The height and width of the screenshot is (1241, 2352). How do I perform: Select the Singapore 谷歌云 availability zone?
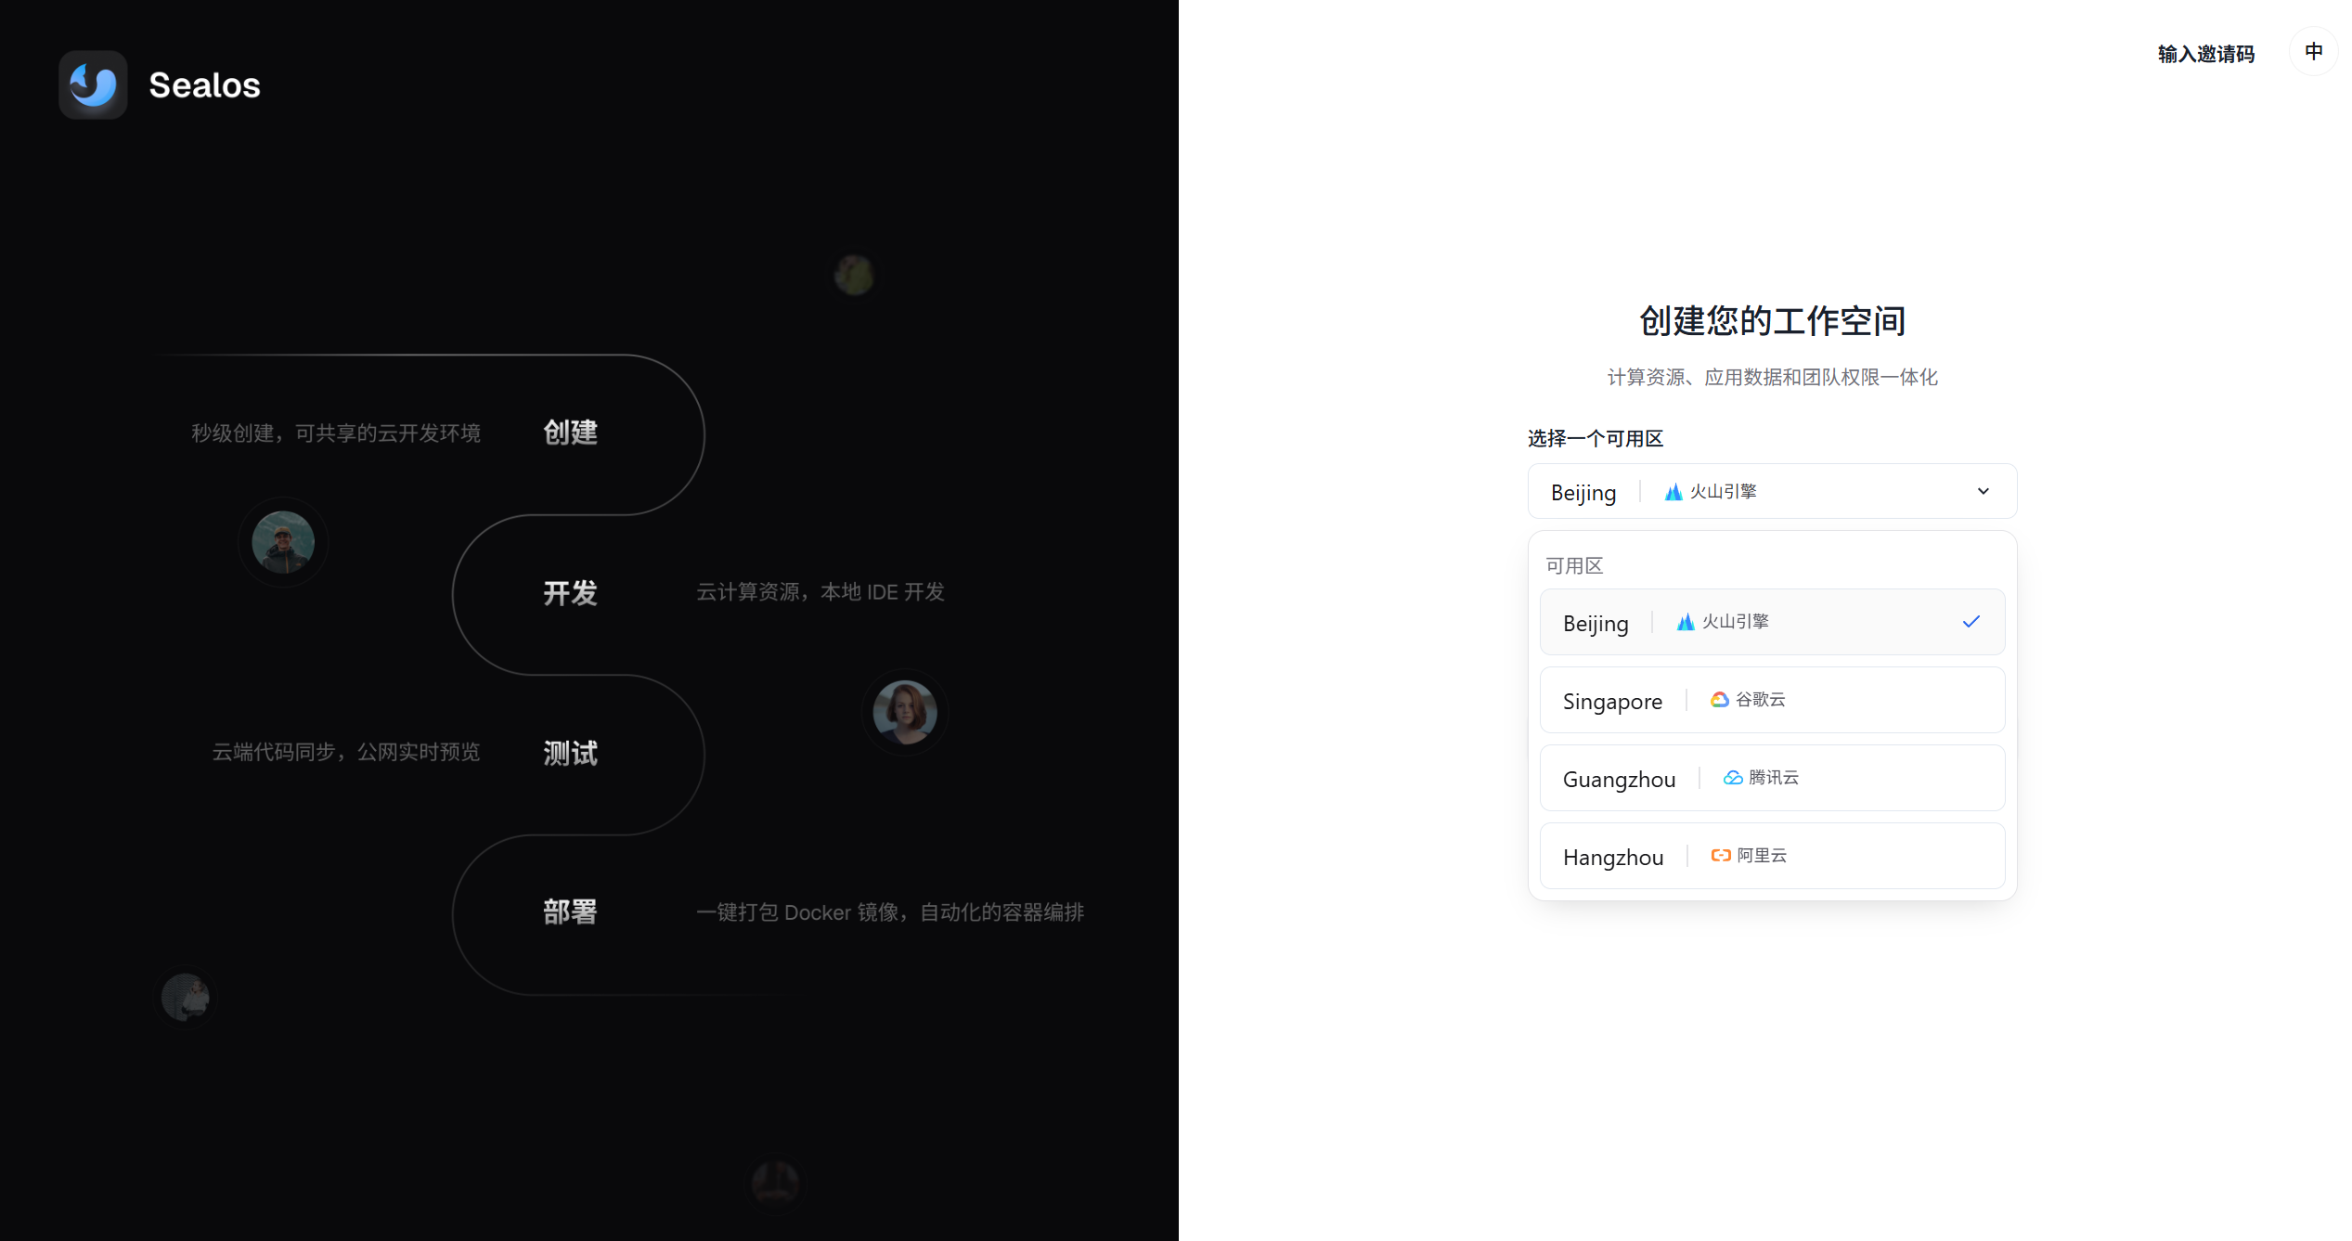[x=1771, y=699]
